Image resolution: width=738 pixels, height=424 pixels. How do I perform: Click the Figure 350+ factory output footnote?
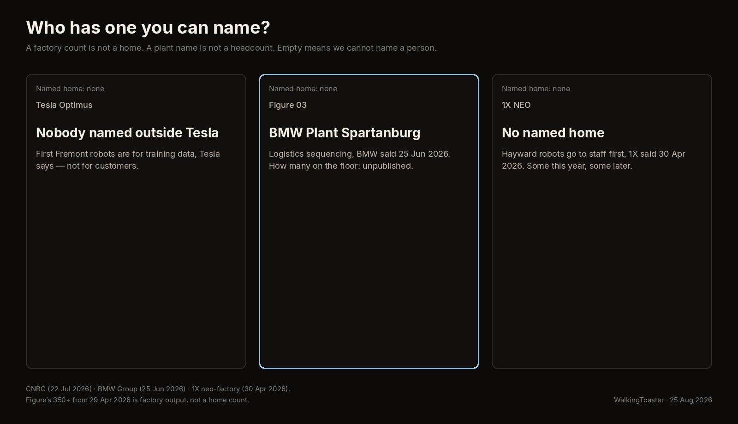(x=137, y=400)
